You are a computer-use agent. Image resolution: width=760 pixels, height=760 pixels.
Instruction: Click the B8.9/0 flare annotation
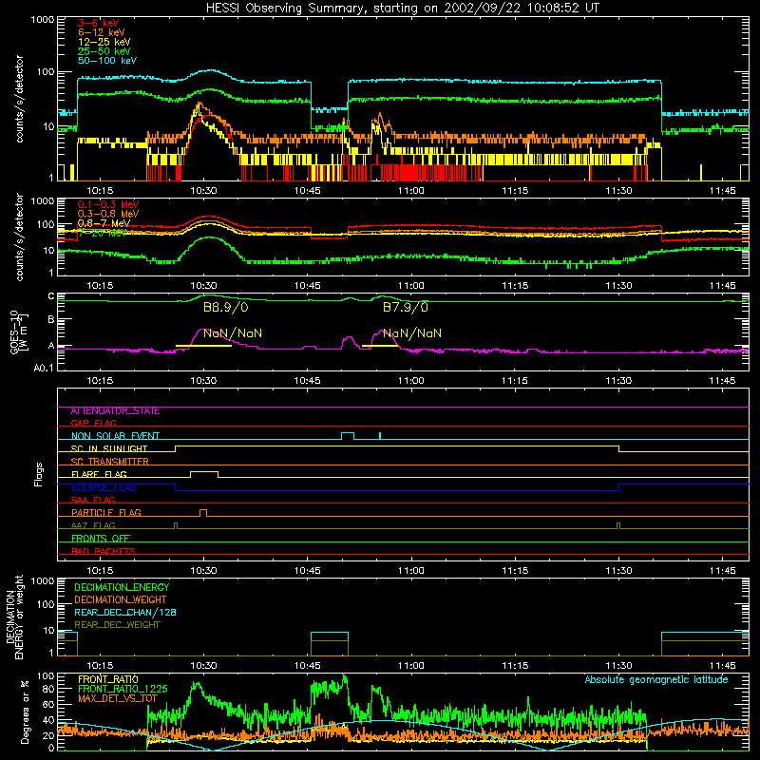click(x=225, y=307)
